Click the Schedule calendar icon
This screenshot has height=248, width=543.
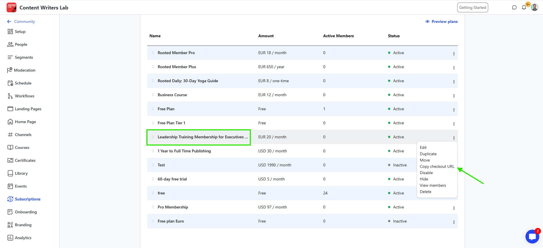pos(10,83)
